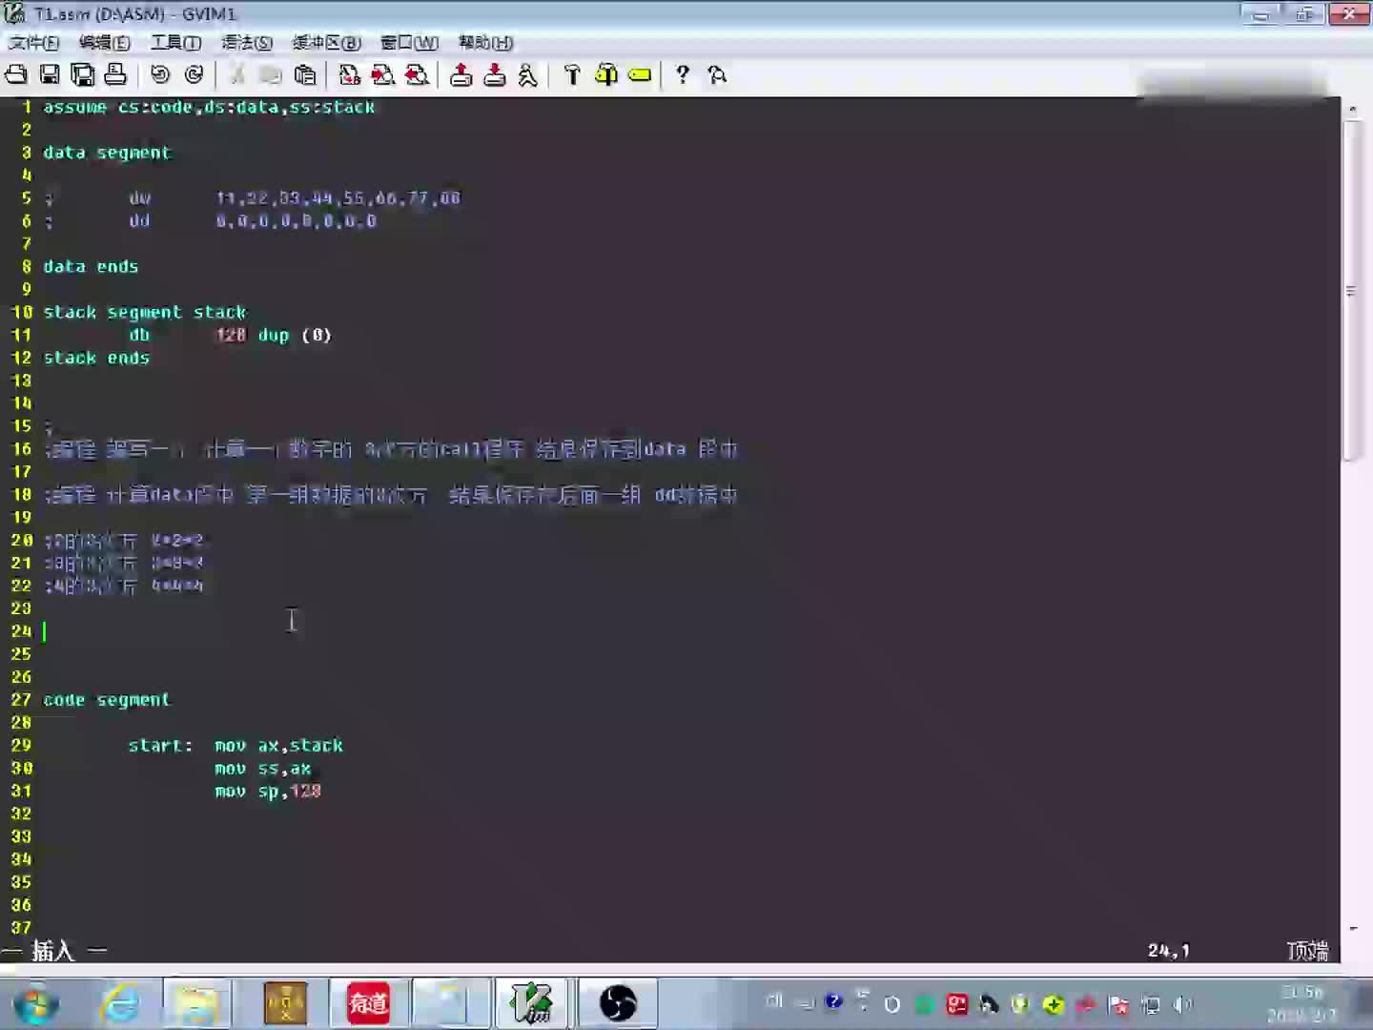
Task: Click 'mov ax,stack' on line 29
Action: pyautogui.click(x=278, y=746)
